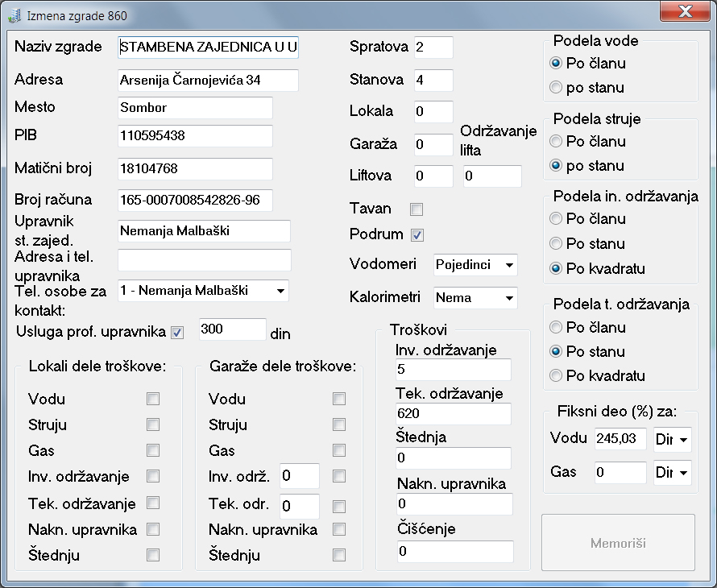Click the Štednja cost field
The height and width of the screenshot is (588, 717).
pos(453,458)
